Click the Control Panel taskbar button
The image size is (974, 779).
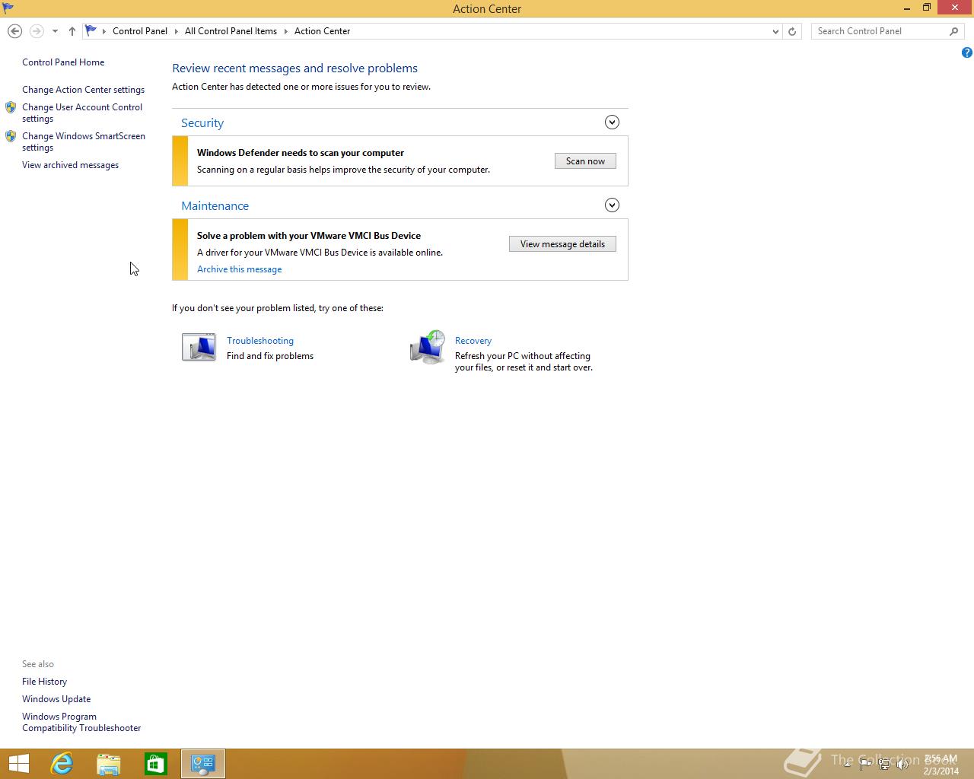point(203,764)
